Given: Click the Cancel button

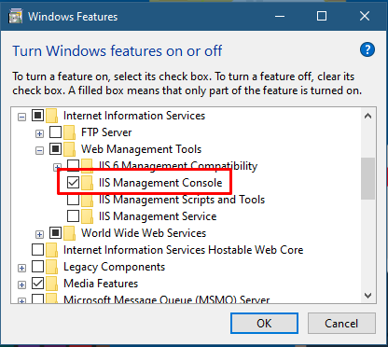Looking at the screenshot, I should [x=341, y=324].
